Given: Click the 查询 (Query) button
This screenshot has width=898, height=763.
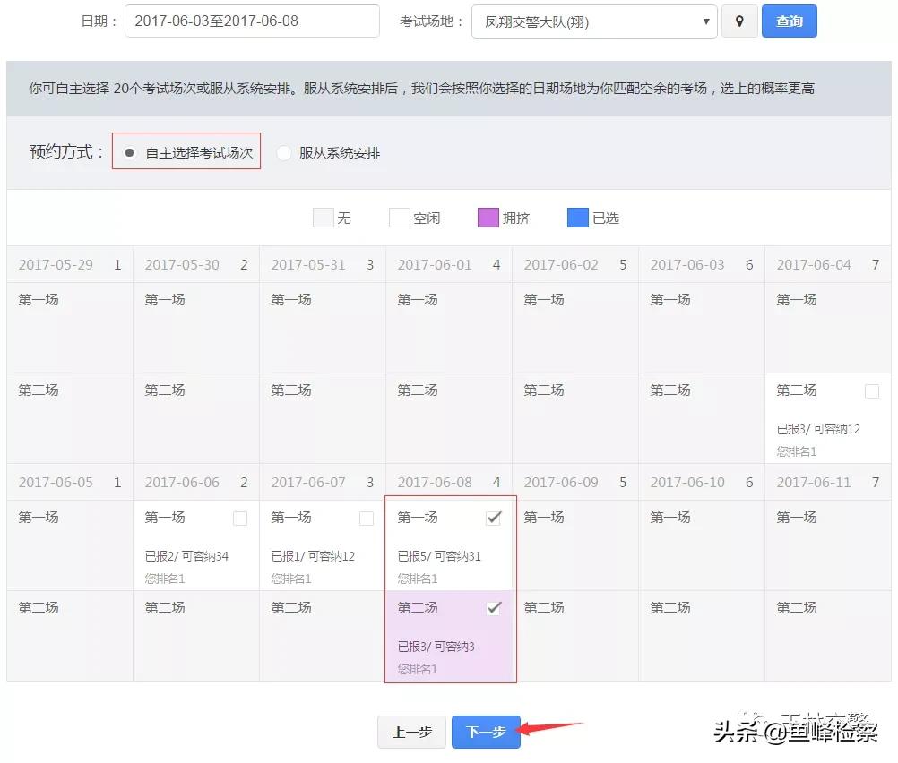Looking at the screenshot, I should (x=789, y=21).
